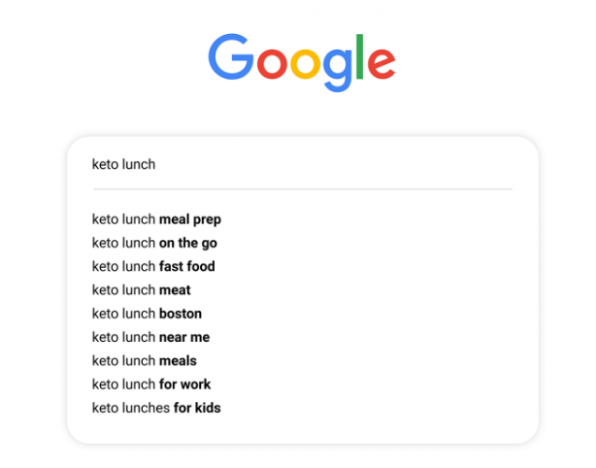Image resolution: width=596 pixels, height=468 pixels.
Task: Click bold text near me in suggestions
Action: (184, 337)
